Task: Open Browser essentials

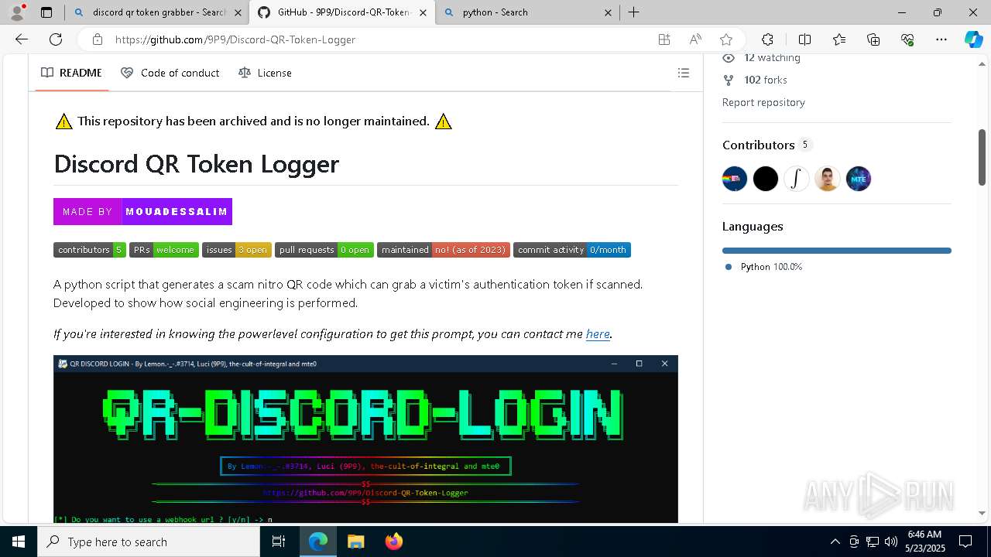Action: [907, 39]
